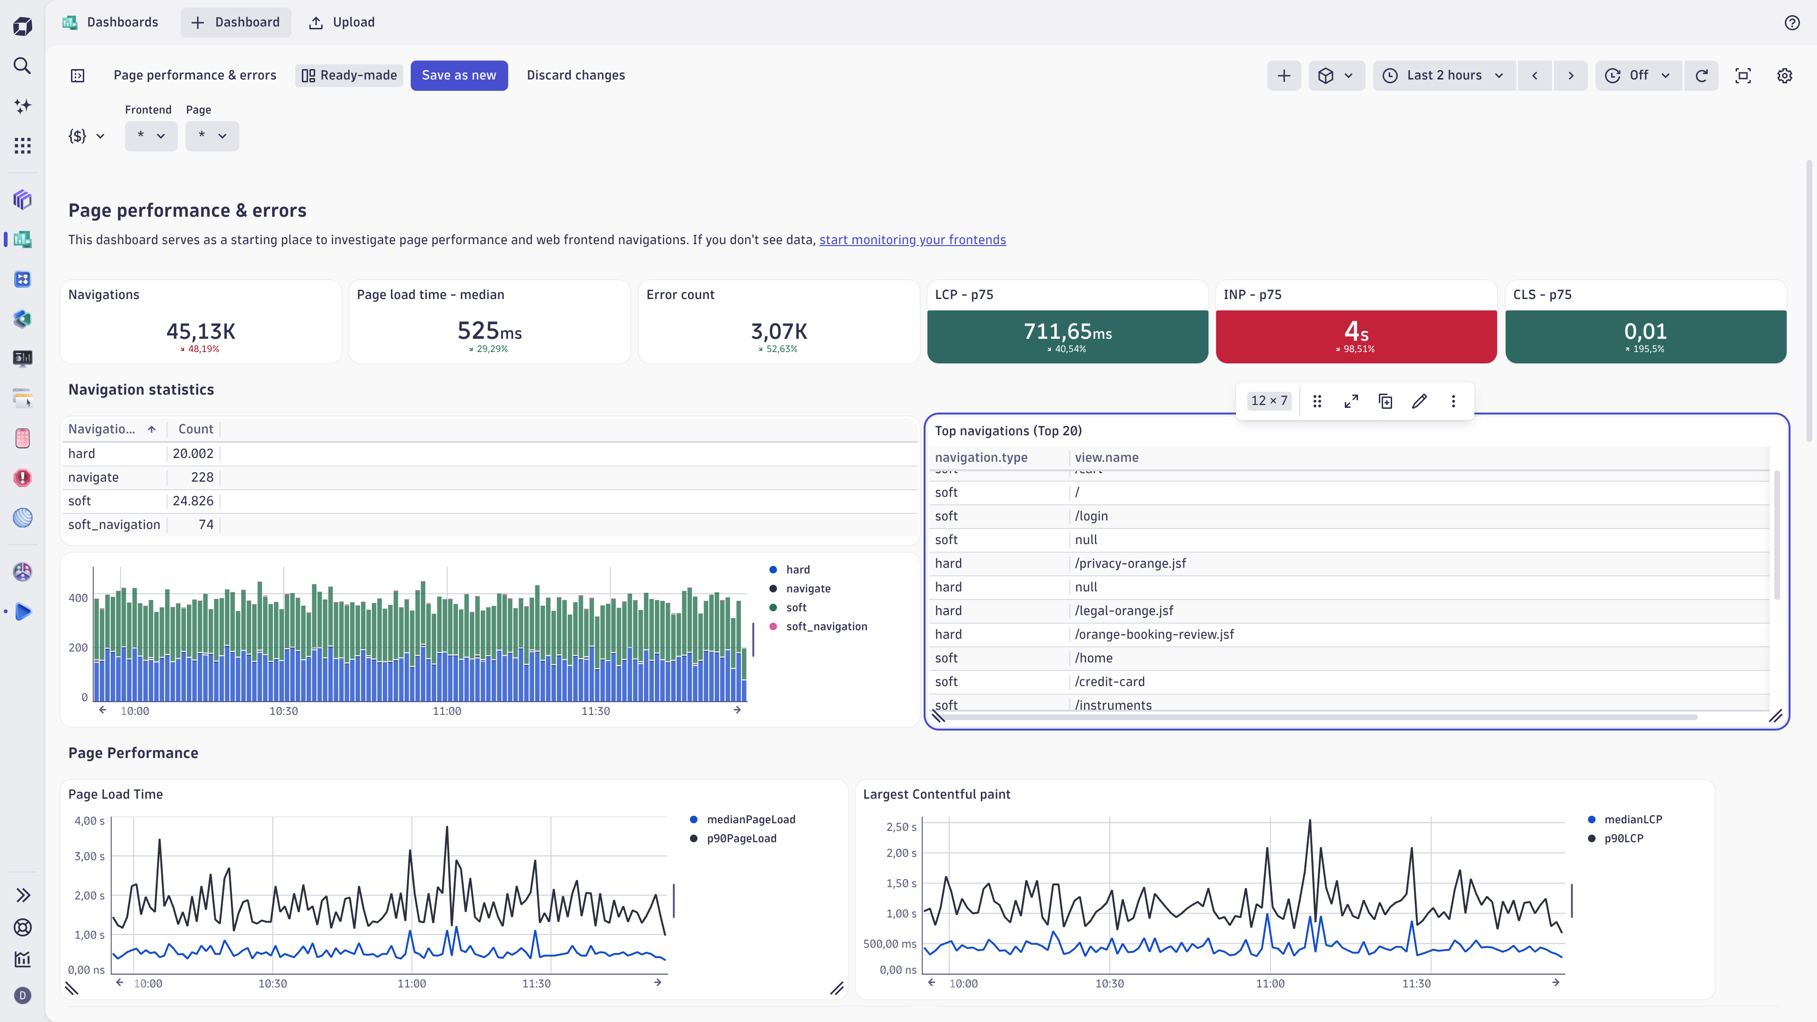Click the Save as new button
The image size is (1817, 1022).
[x=459, y=76]
